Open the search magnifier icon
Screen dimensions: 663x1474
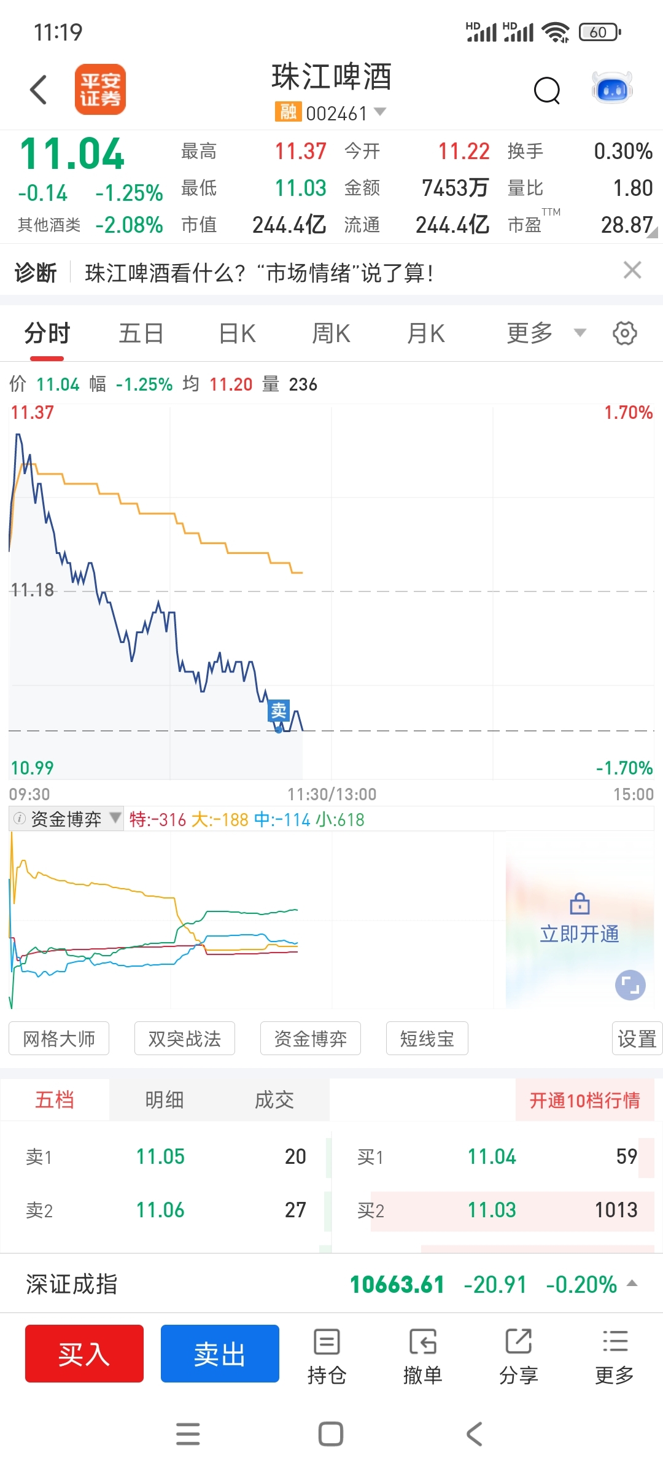coord(547,91)
